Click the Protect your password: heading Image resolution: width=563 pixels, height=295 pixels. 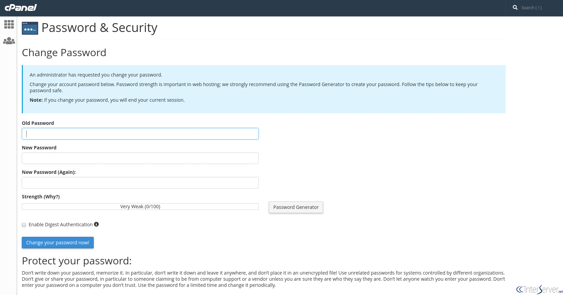[77, 261]
